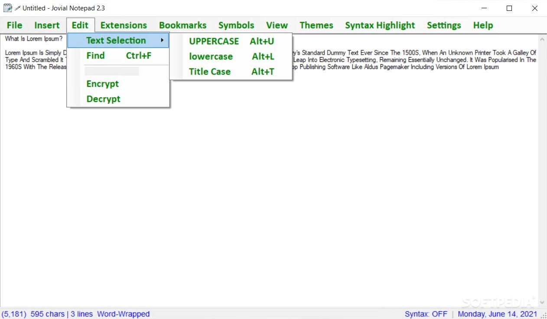Click the '3 lines' status entry

(x=81, y=314)
